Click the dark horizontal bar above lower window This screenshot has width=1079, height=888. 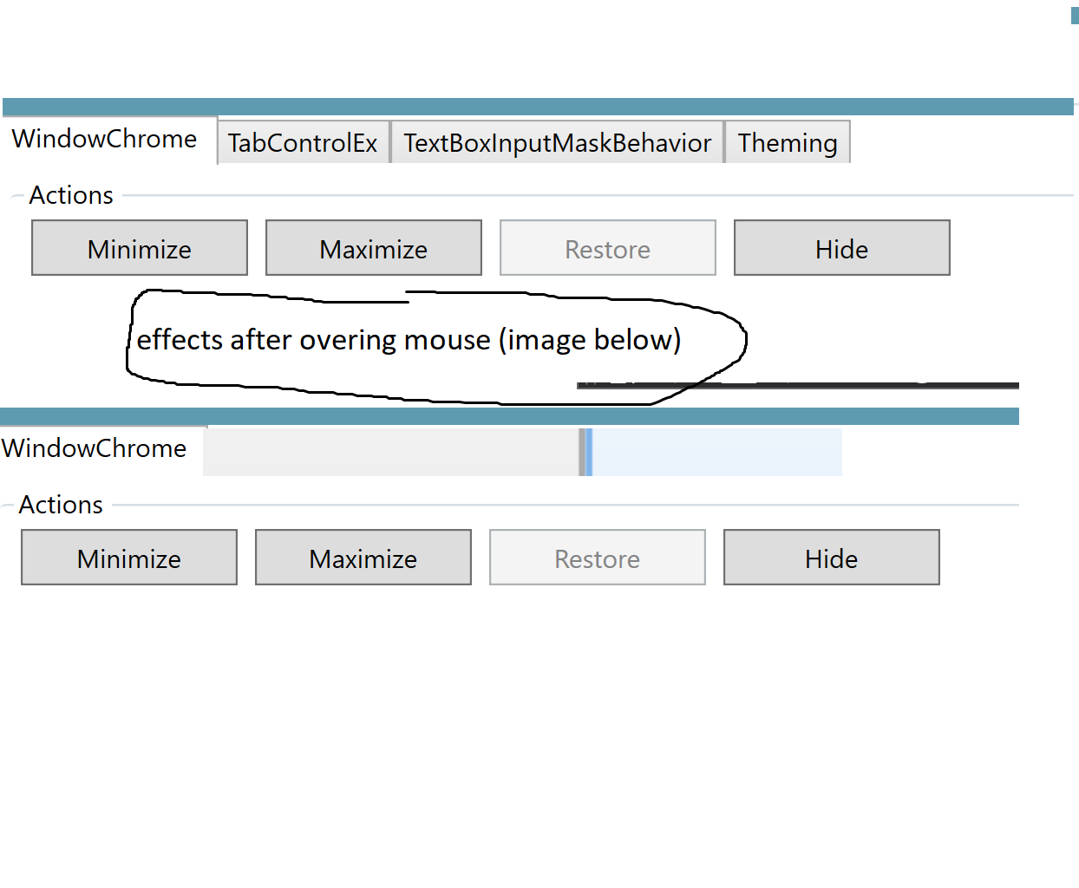797,385
